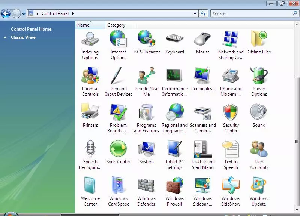300x216 pixels.
Task: Click the Back navigation button
Action: tap(6, 13)
